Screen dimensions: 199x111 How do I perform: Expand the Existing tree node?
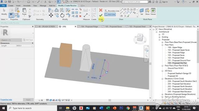[160, 37]
